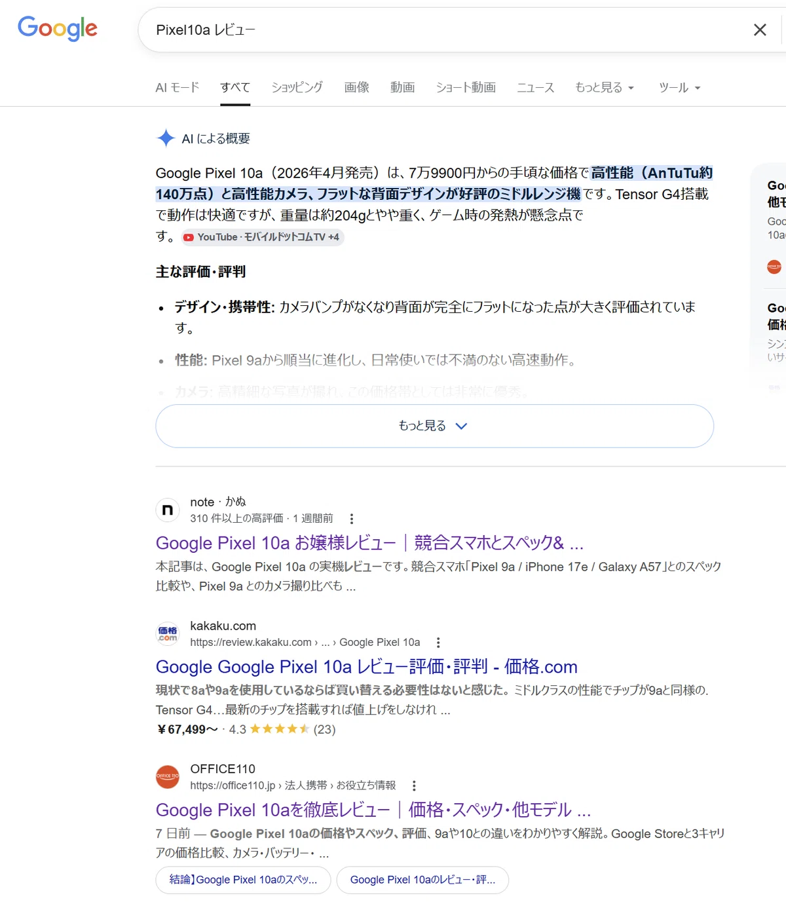Open Google Pixel 10a お嬢様レビュー result

tap(369, 543)
